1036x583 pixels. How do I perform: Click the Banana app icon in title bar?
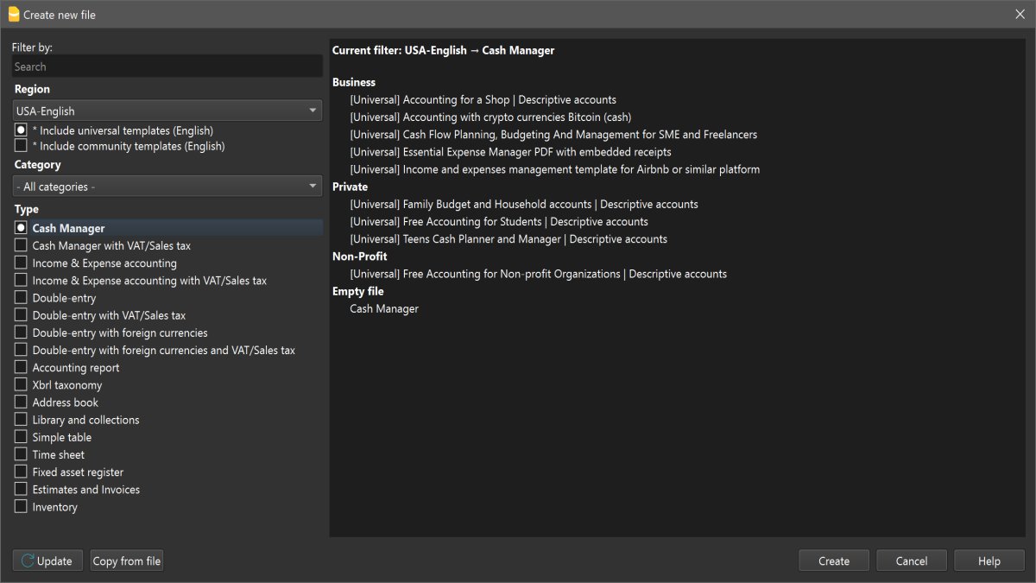pyautogui.click(x=13, y=14)
